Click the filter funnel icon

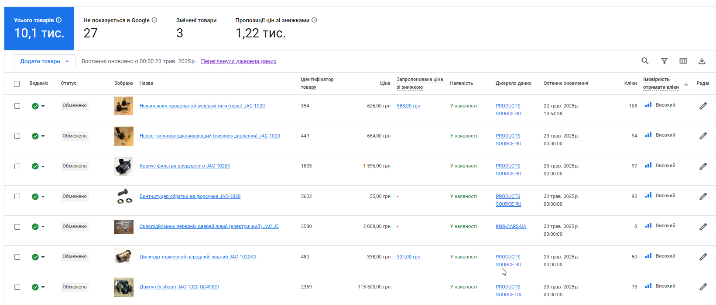[664, 61]
